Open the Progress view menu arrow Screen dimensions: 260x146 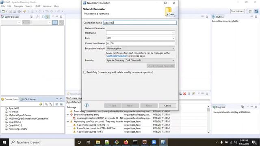(248, 106)
